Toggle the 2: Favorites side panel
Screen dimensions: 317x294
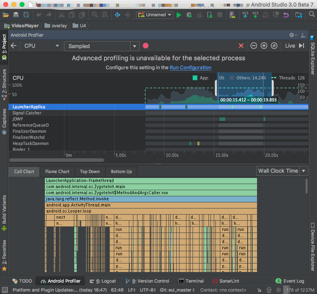[4, 255]
